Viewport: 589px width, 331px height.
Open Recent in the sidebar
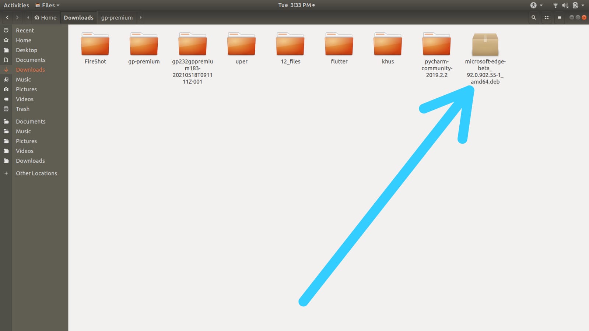[34, 30]
